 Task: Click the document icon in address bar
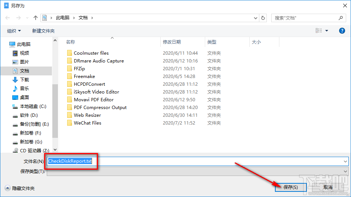(45, 18)
